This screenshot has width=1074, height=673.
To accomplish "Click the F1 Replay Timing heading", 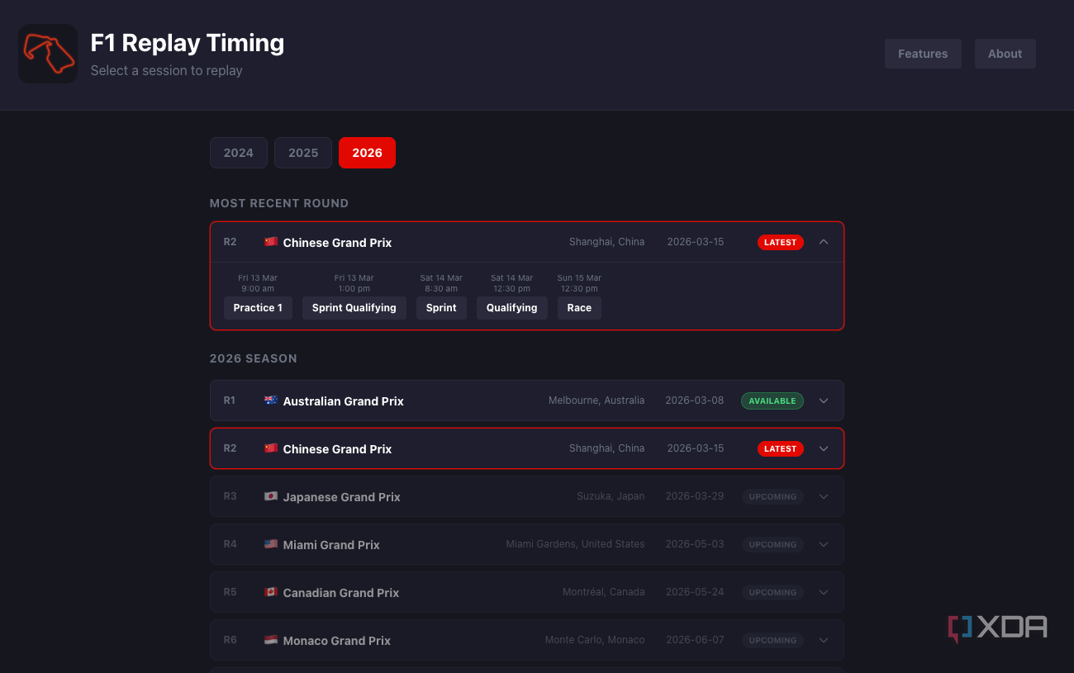I will (188, 43).
